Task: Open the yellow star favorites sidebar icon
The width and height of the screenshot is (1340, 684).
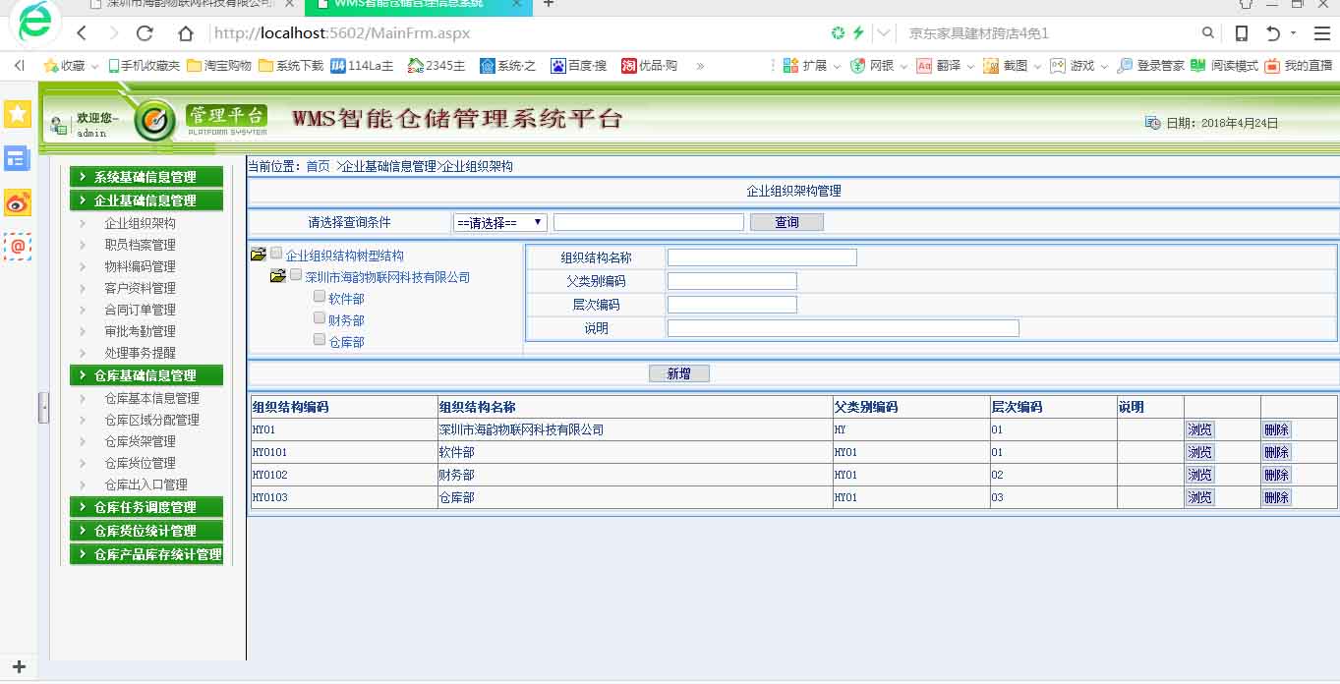Action: coord(18,114)
